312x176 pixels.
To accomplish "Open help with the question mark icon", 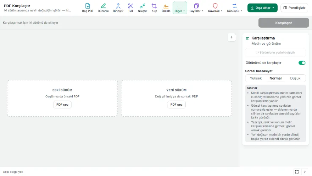I will [305, 172].
